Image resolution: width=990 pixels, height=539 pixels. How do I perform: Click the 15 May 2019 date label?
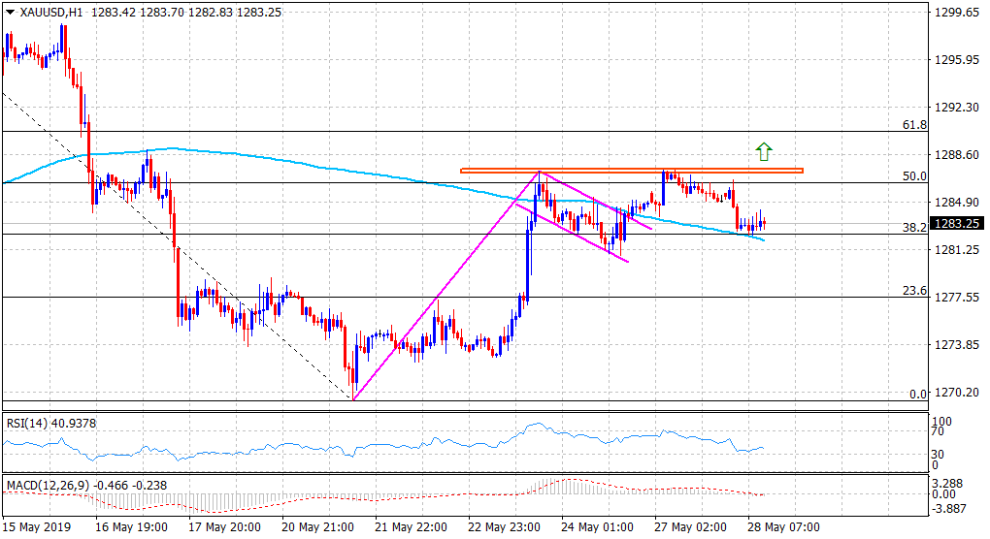coord(35,527)
